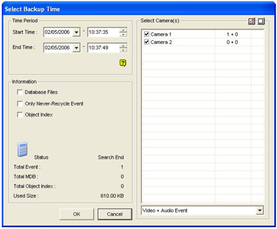Screen dimensions: 277x229
Task: Click the OK button
Action: pos(76,214)
